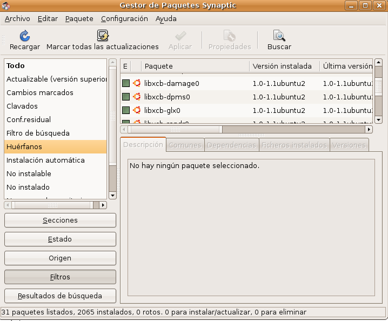This screenshot has width=388, height=321.
Task: Click installed version cell of libxcb-dpms0
Action: [279, 97]
